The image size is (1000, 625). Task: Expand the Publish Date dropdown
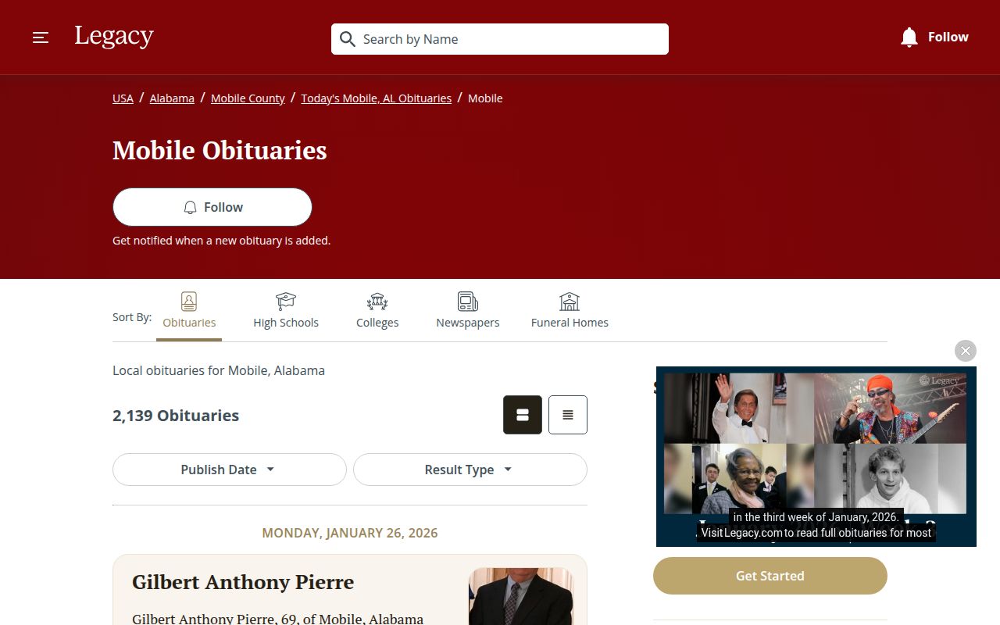click(230, 470)
